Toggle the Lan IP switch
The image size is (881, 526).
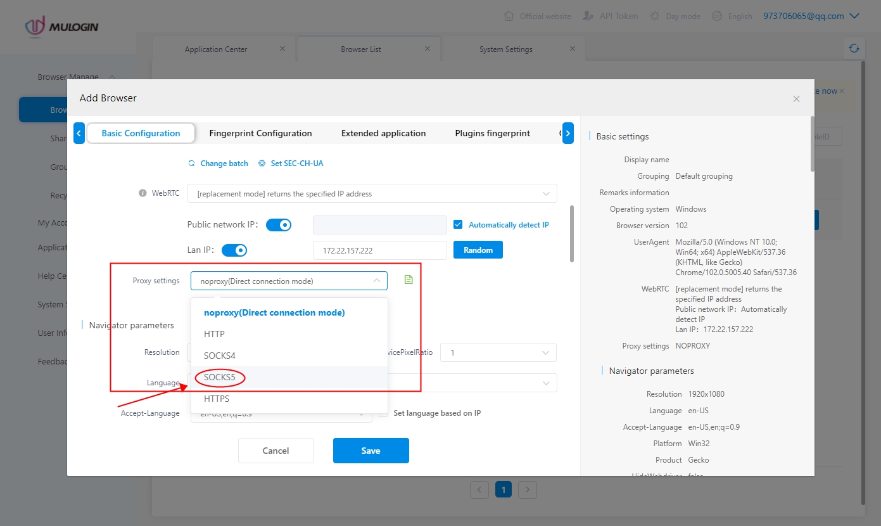(234, 250)
